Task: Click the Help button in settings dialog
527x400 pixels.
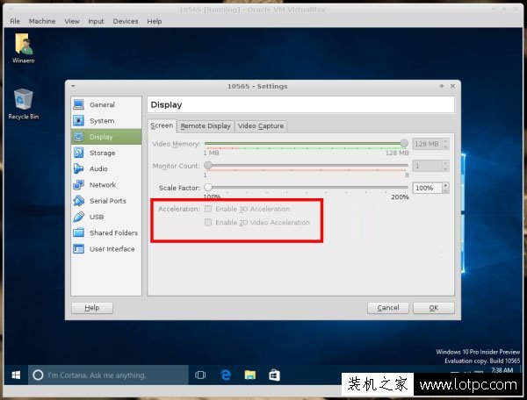Action: (x=92, y=308)
